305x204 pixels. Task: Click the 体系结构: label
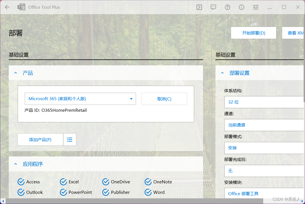coord(233,91)
